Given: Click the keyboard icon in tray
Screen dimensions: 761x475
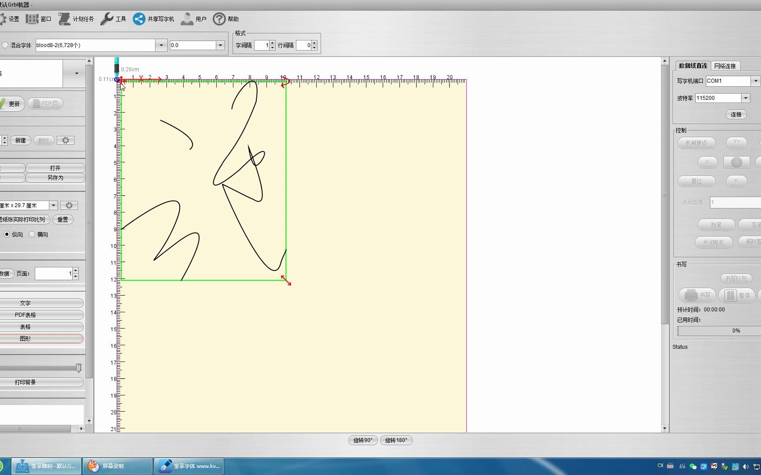Looking at the screenshot, I should (x=670, y=466).
